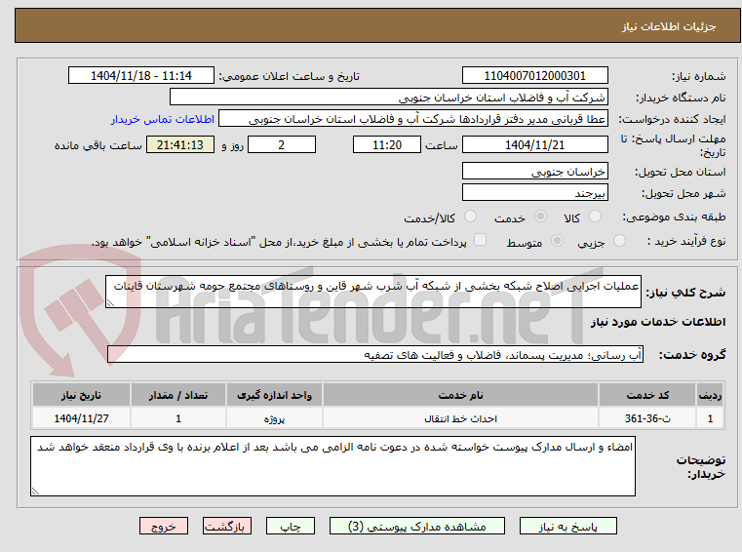Click the شرح کلی نیاز description textarea
Image resolution: width=742 pixels, height=552 pixels.
372,292
